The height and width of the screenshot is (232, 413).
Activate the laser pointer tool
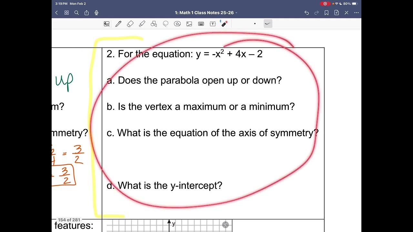(x=224, y=24)
